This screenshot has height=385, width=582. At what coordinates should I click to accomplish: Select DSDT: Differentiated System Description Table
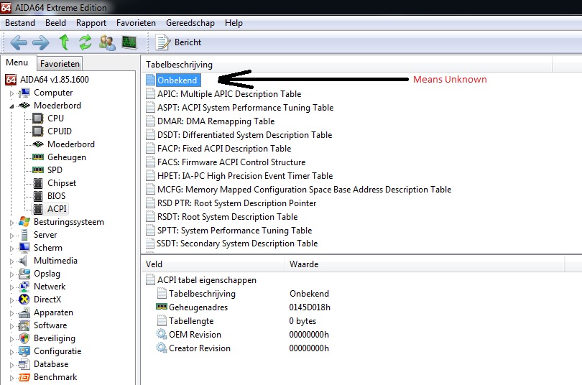tap(244, 135)
